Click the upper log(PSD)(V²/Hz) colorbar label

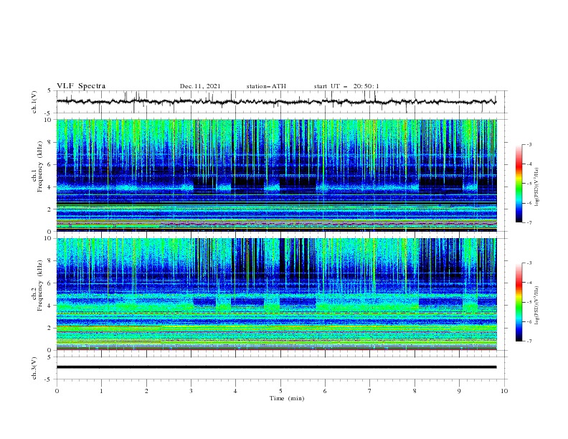[536, 187]
